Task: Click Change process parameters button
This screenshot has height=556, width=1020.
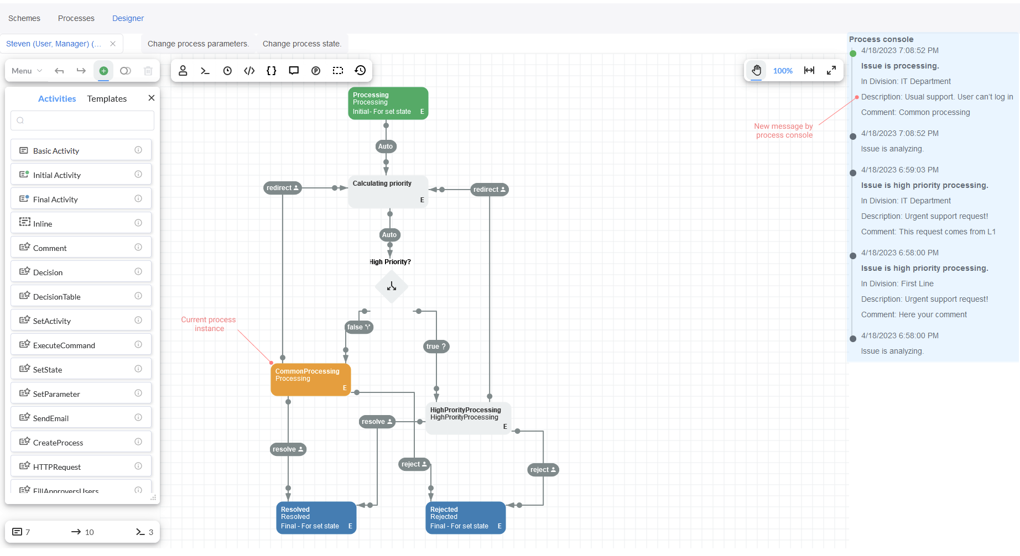Action: coord(198,44)
